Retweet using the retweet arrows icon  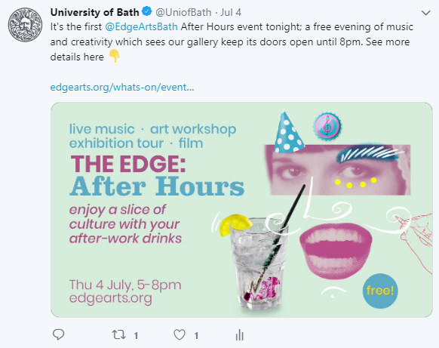(118, 334)
